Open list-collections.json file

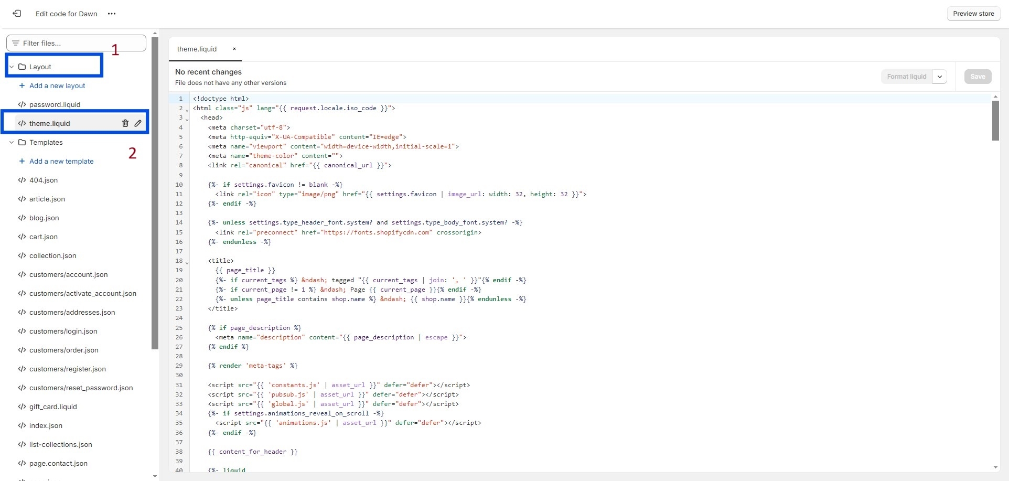click(61, 444)
